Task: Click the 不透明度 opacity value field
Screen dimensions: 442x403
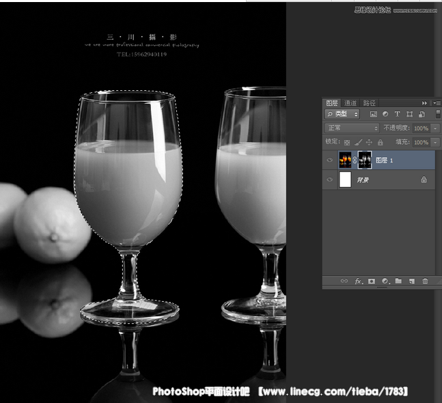Action: click(422, 128)
